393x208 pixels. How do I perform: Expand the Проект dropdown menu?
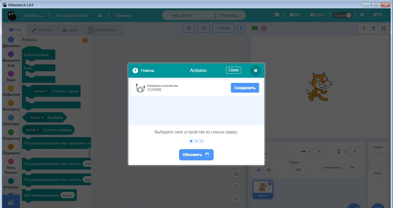229,15
